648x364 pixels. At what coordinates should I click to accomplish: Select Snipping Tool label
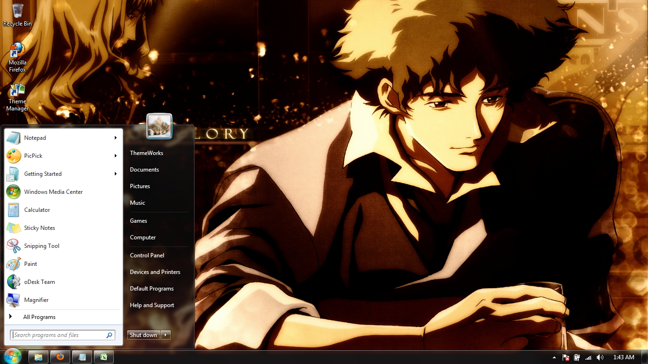pyautogui.click(x=42, y=246)
